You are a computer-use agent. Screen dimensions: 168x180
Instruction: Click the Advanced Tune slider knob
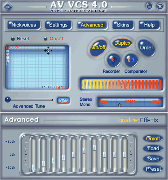tap(7, 99)
